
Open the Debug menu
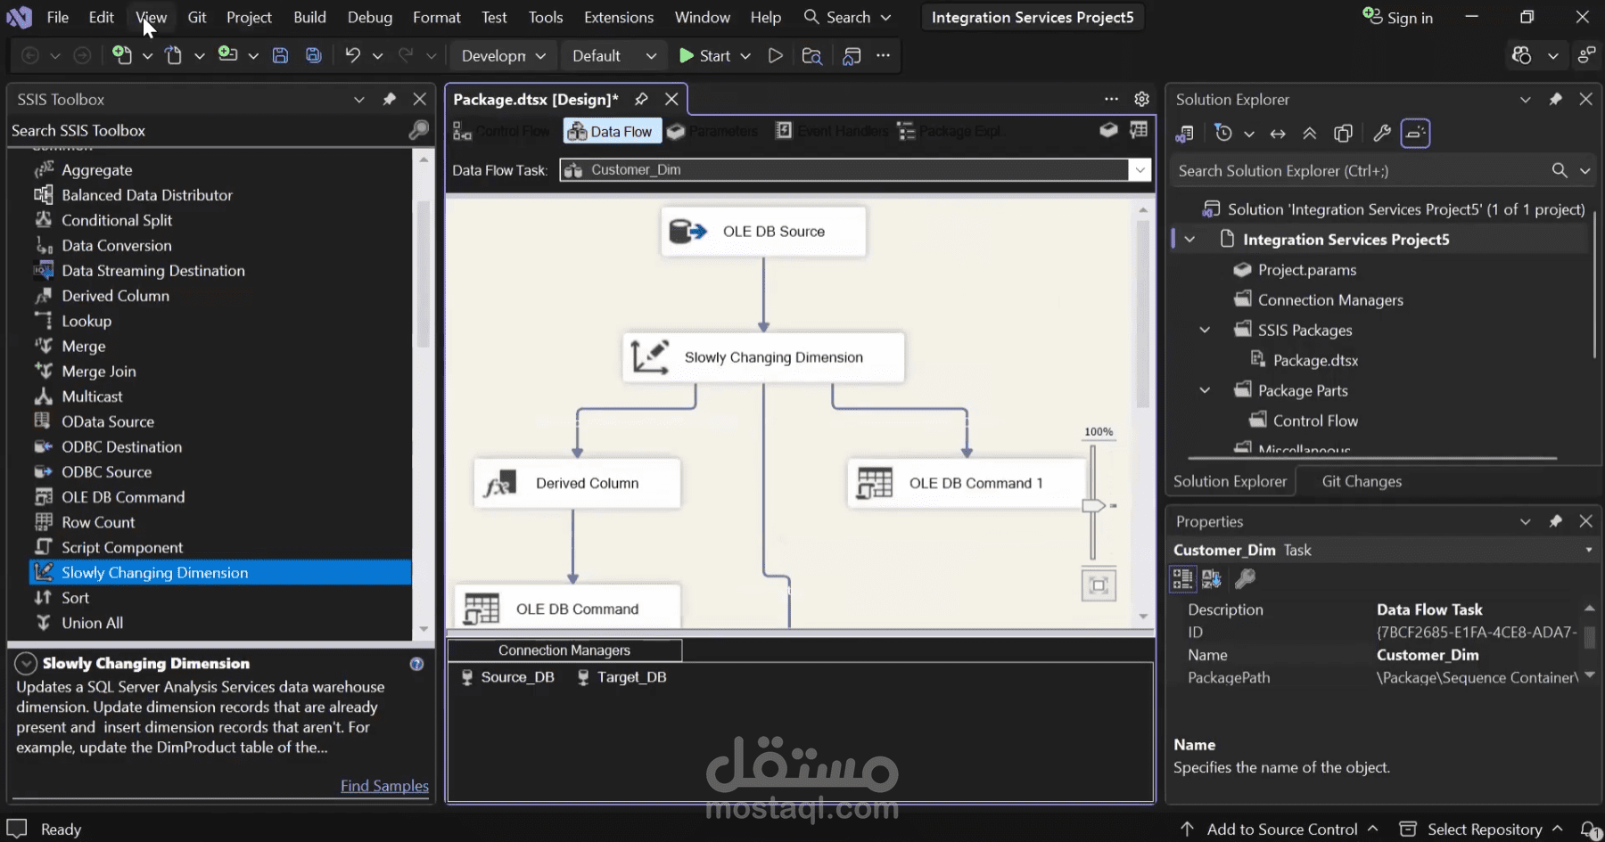tap(370, 17)
